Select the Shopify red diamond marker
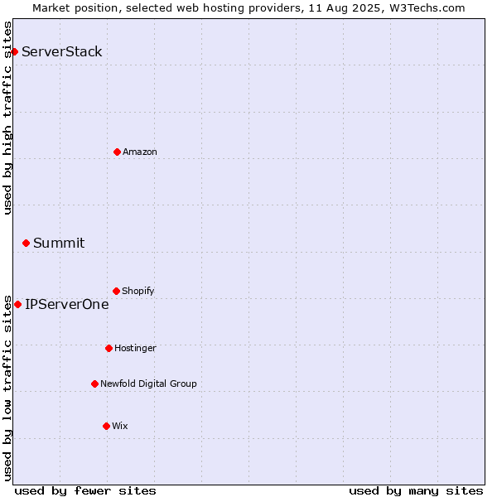Image resolution: width=497 pixels, height=497 pixels. coord(116,291)
